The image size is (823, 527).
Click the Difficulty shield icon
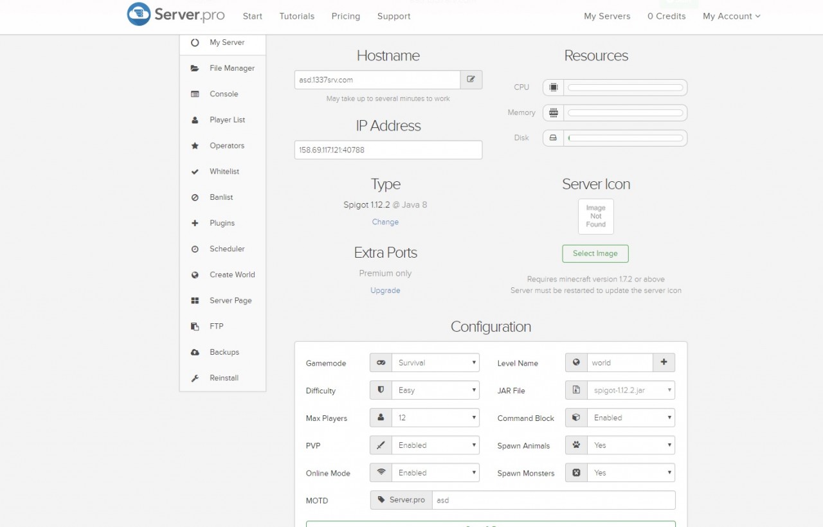[x=381, y=390]
